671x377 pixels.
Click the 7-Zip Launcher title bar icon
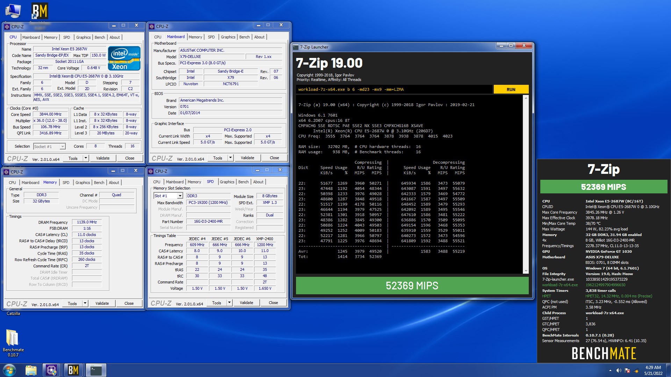tap(296, 47)
